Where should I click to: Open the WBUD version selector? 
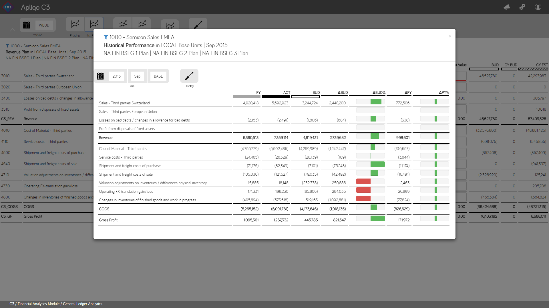coord(44,25)
